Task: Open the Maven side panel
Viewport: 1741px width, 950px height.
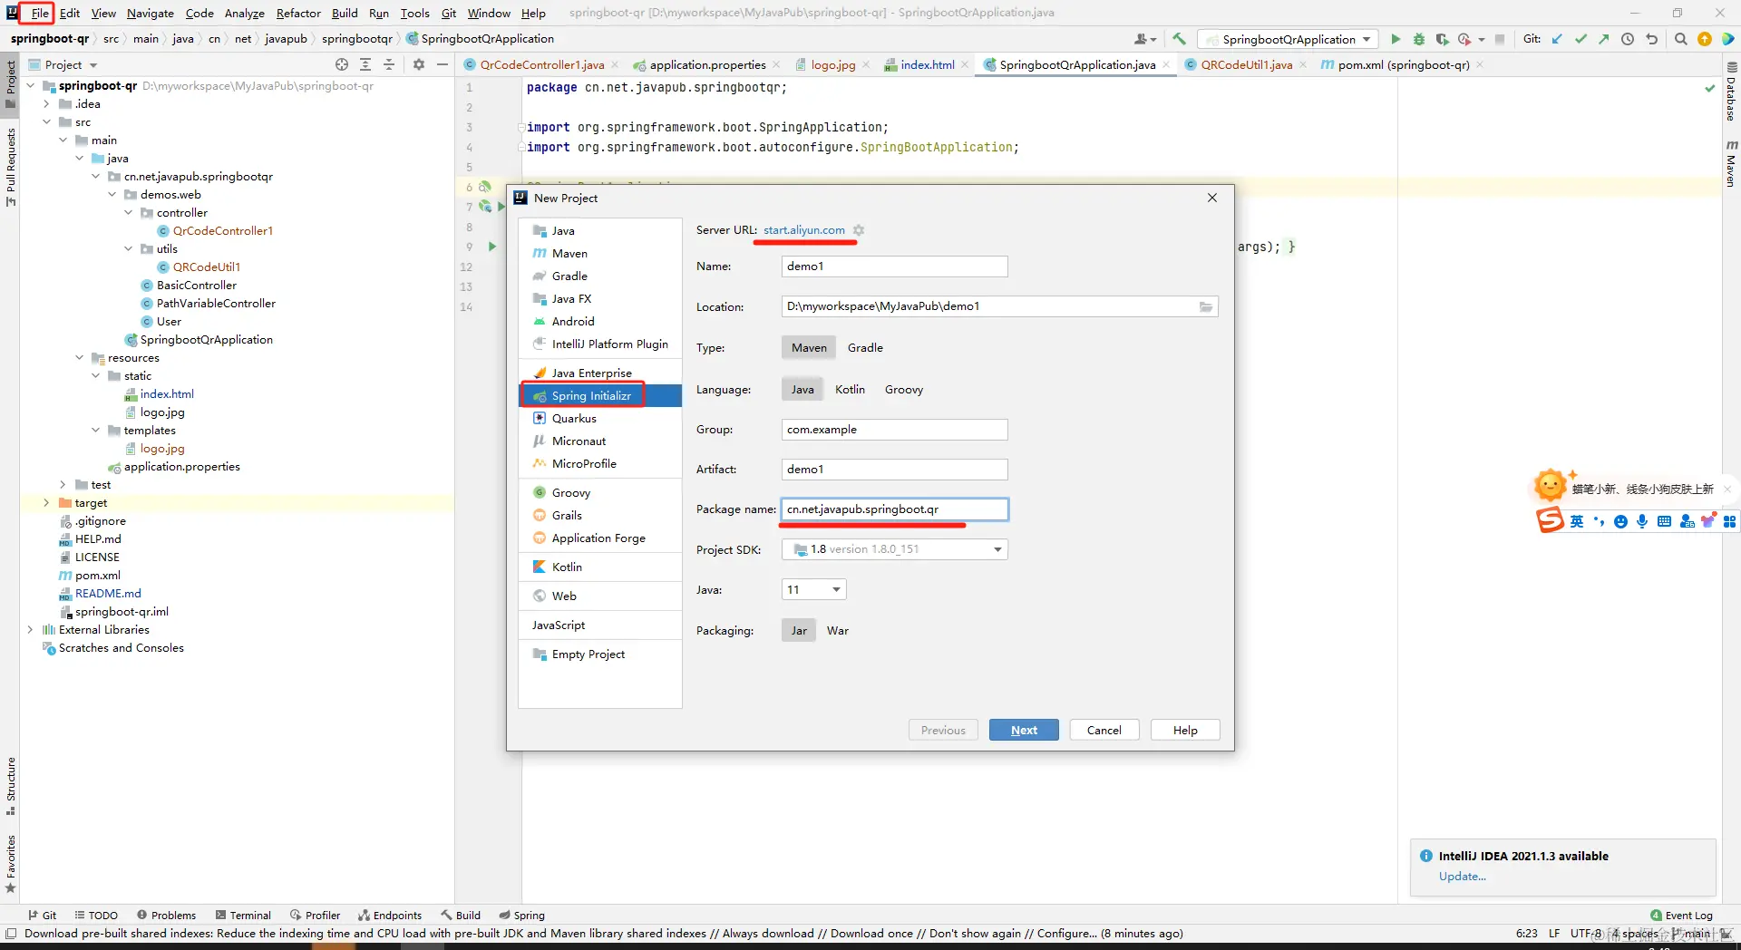Action: tap(1731, 163)
